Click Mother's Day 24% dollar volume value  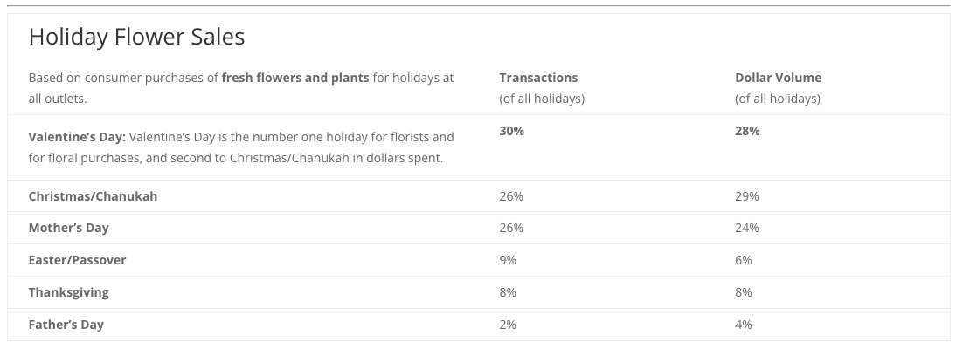pos(747,228)
